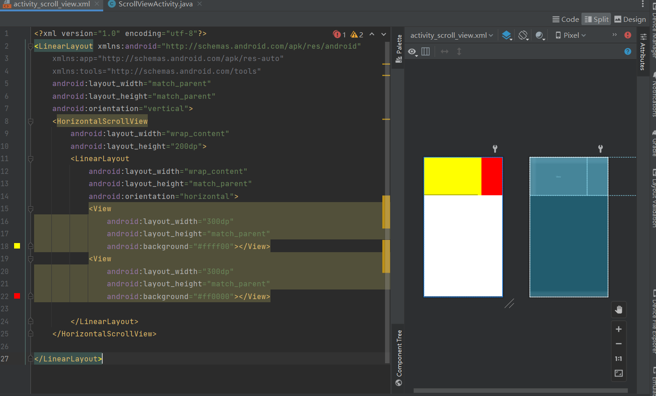This screenshot has height=396, width=656.
Task: Click the red color gutter swatch
Action: coord(17,296)
